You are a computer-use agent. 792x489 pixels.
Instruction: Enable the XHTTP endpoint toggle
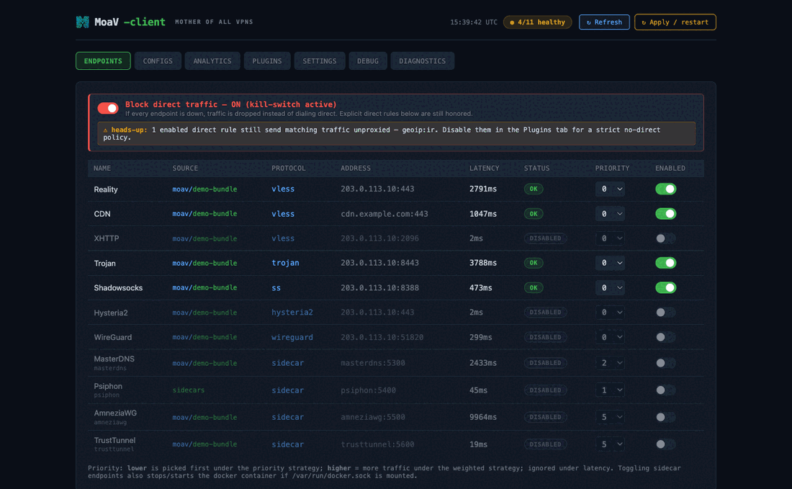coord(665,238)
